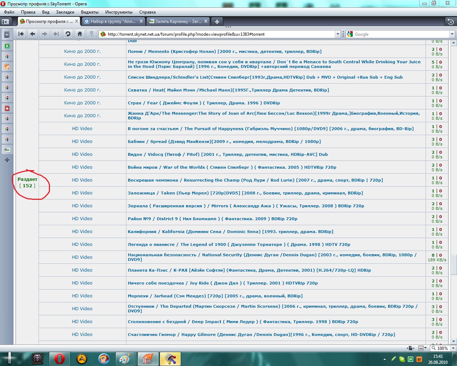Expand the Google search field history dropdown

pyautogui.click(x=452, y=34)
